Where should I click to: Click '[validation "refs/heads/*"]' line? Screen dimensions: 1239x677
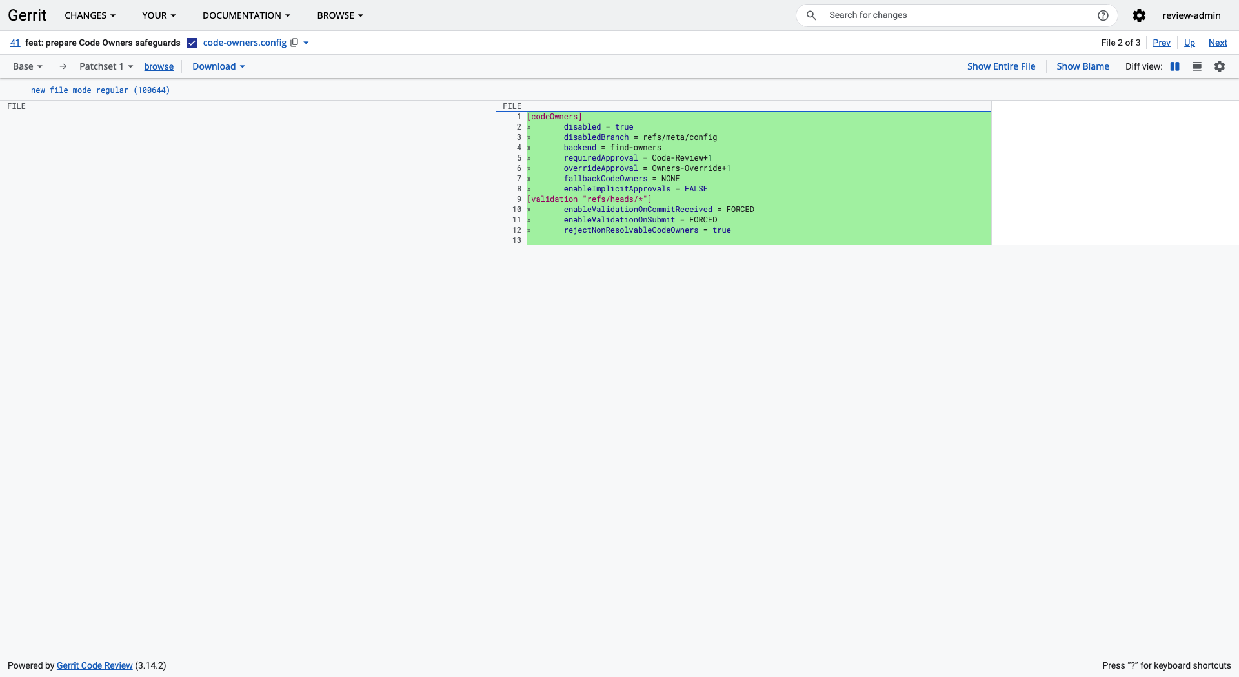759,199
